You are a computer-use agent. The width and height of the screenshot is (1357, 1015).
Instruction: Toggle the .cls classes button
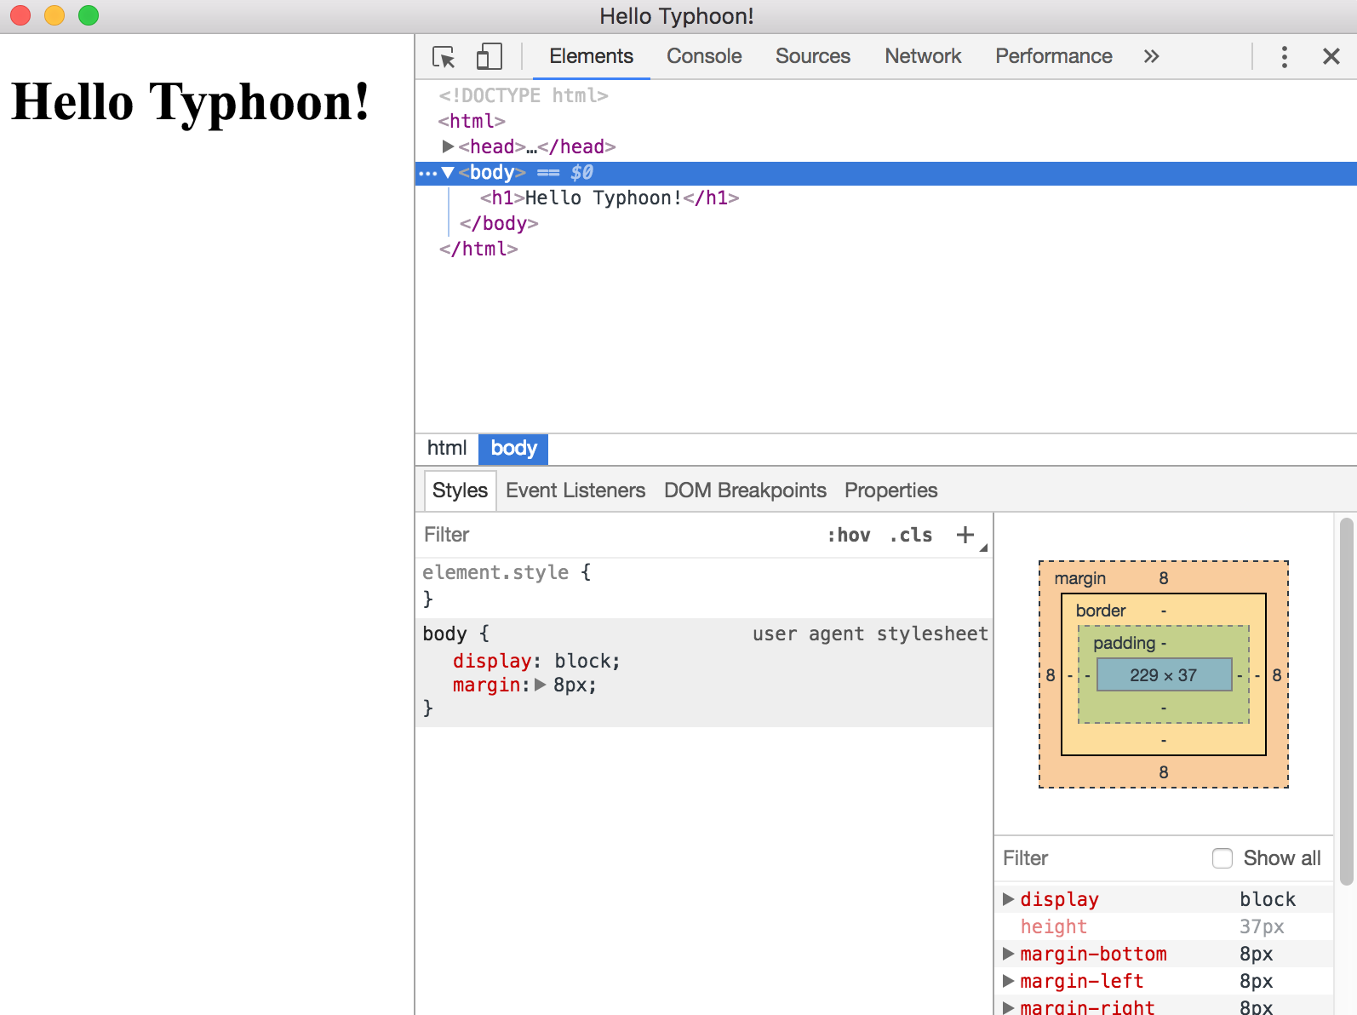click(911, 535)
